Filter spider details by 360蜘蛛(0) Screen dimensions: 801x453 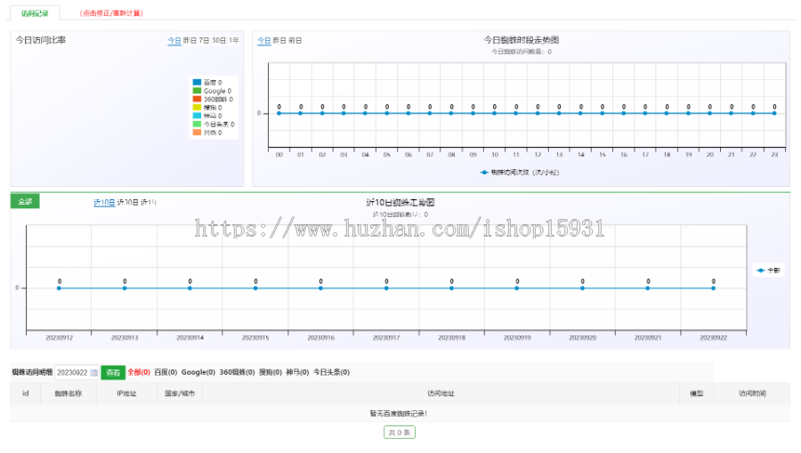pos(237,372)
